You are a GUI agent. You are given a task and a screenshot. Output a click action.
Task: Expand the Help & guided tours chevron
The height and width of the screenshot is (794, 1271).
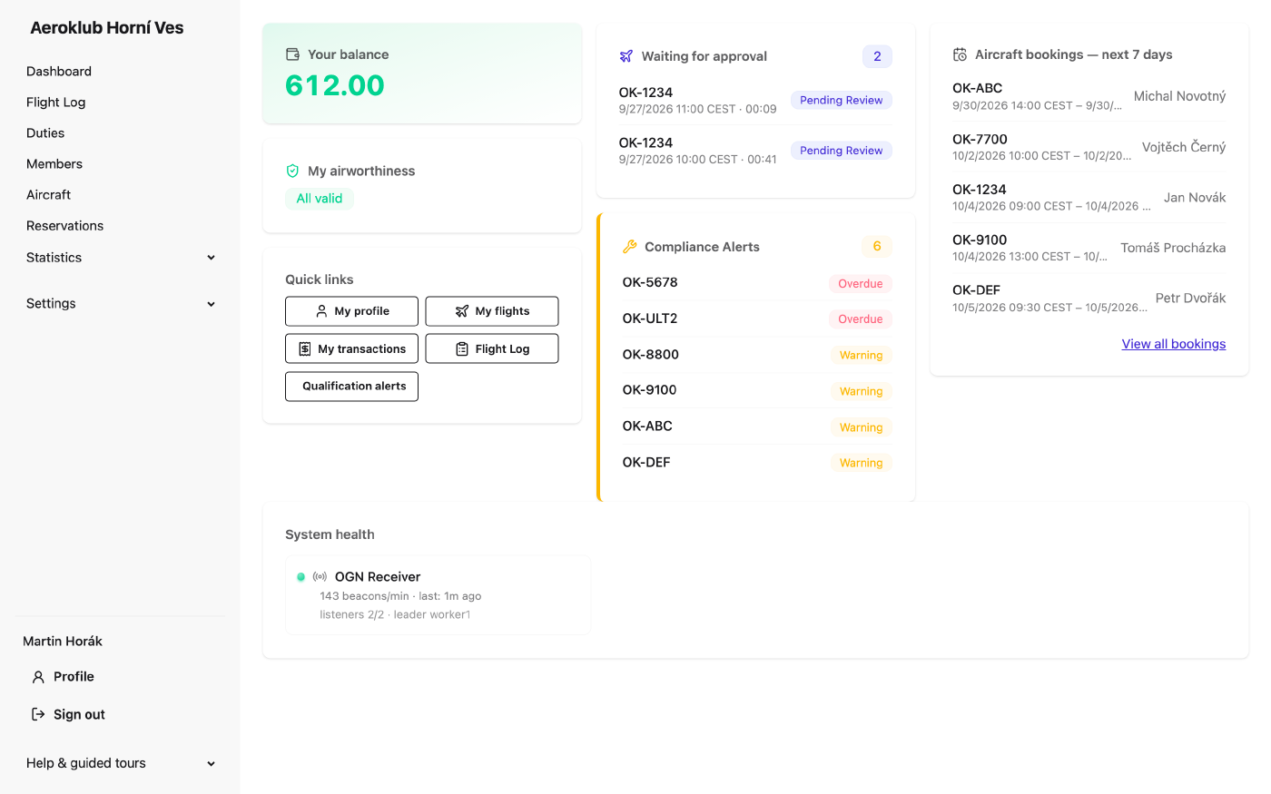click(x=211, y=764)
